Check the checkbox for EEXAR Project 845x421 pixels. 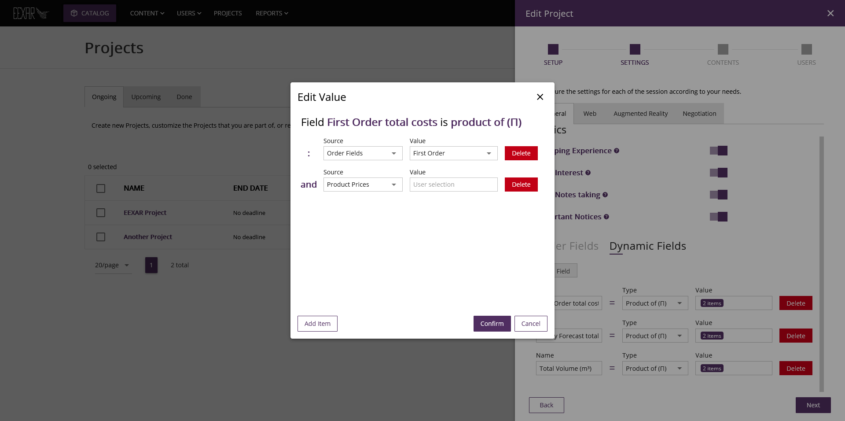coord(100,213)
